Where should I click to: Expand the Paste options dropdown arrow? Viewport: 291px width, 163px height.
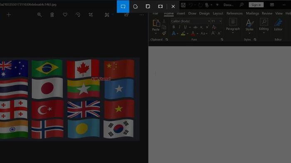[156, 33]
